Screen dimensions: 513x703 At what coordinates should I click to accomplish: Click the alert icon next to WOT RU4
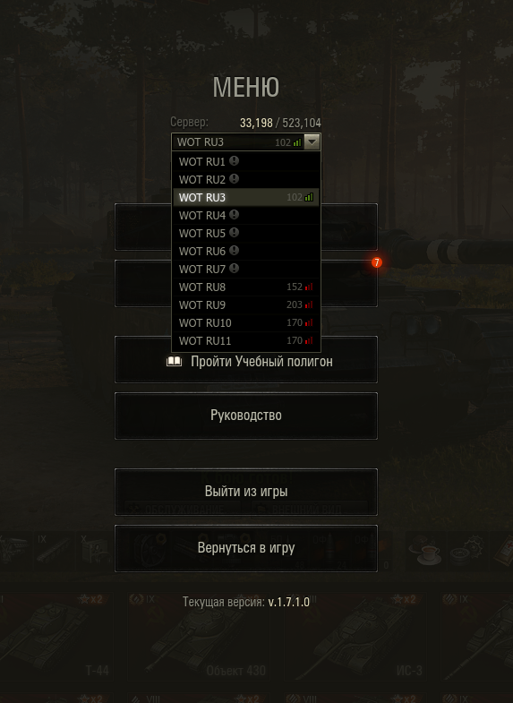coord(234,215)
